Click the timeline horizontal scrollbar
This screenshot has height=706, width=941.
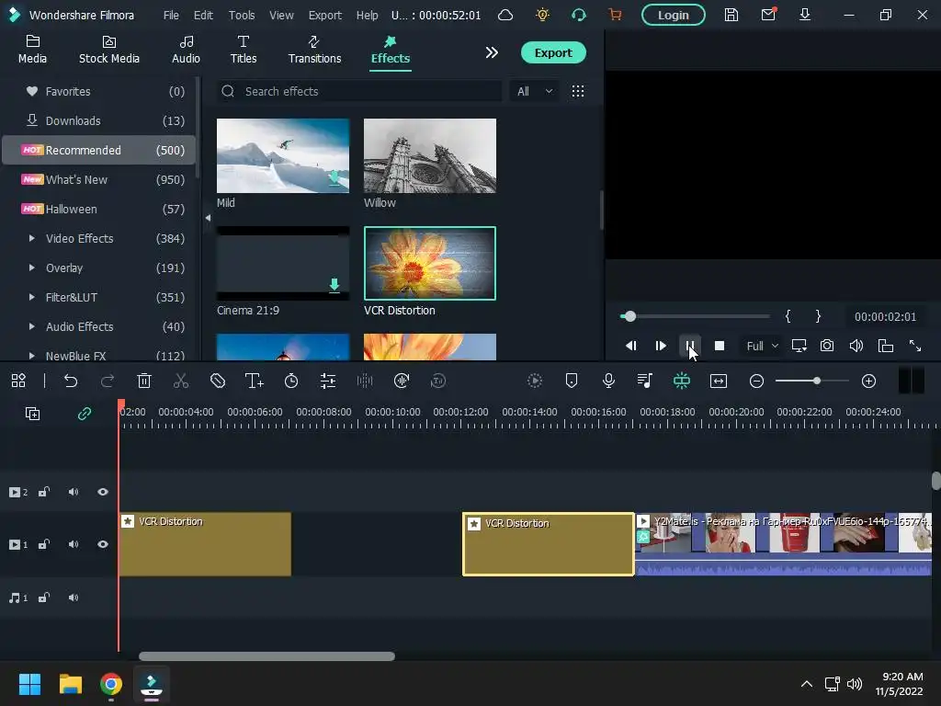click(266, 656)
